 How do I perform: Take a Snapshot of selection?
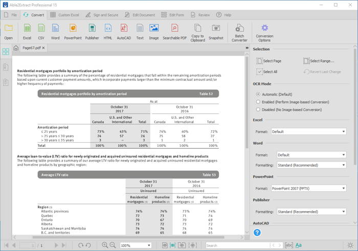(x=216, y=31)
